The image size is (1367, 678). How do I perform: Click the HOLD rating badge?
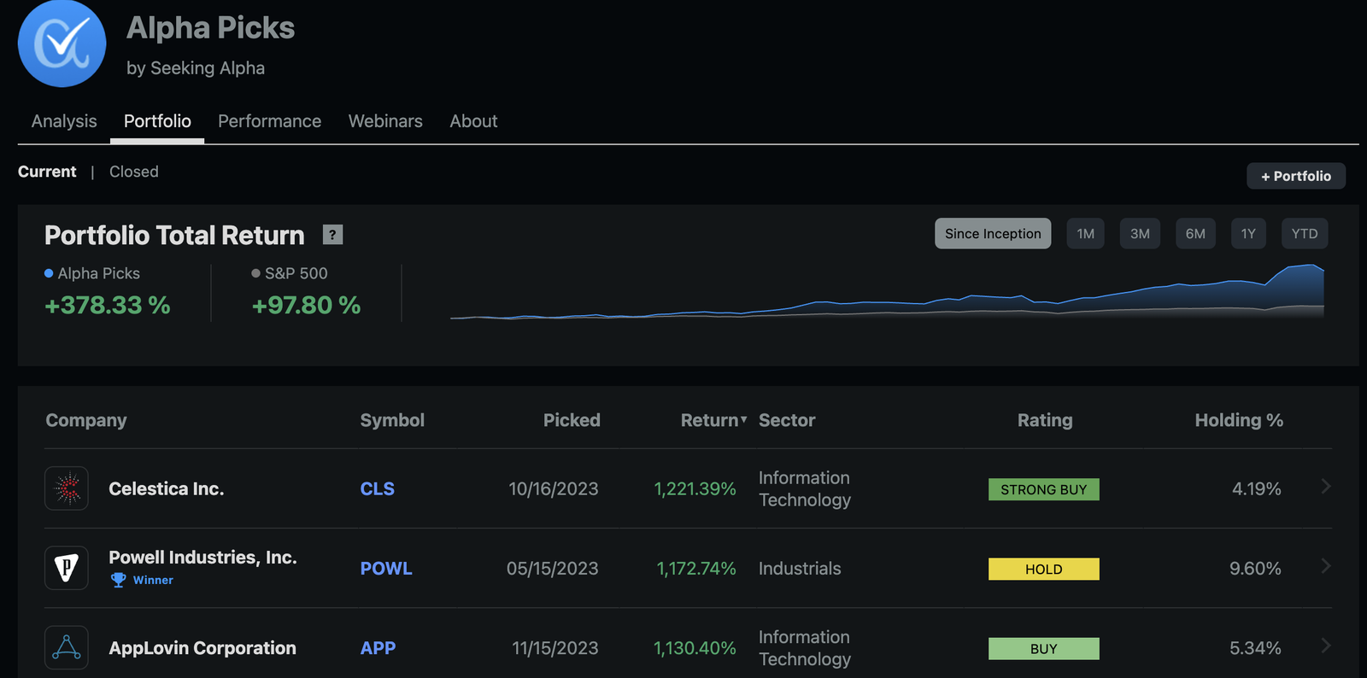tap(1044, 569)
